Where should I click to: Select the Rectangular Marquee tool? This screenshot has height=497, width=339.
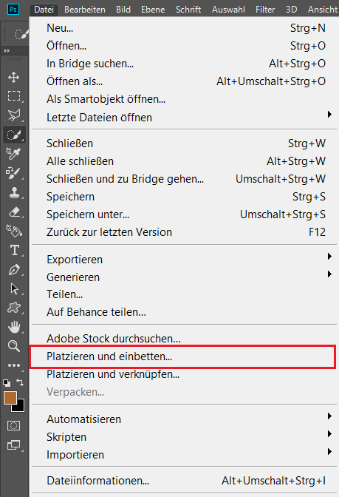click(13, 95)
